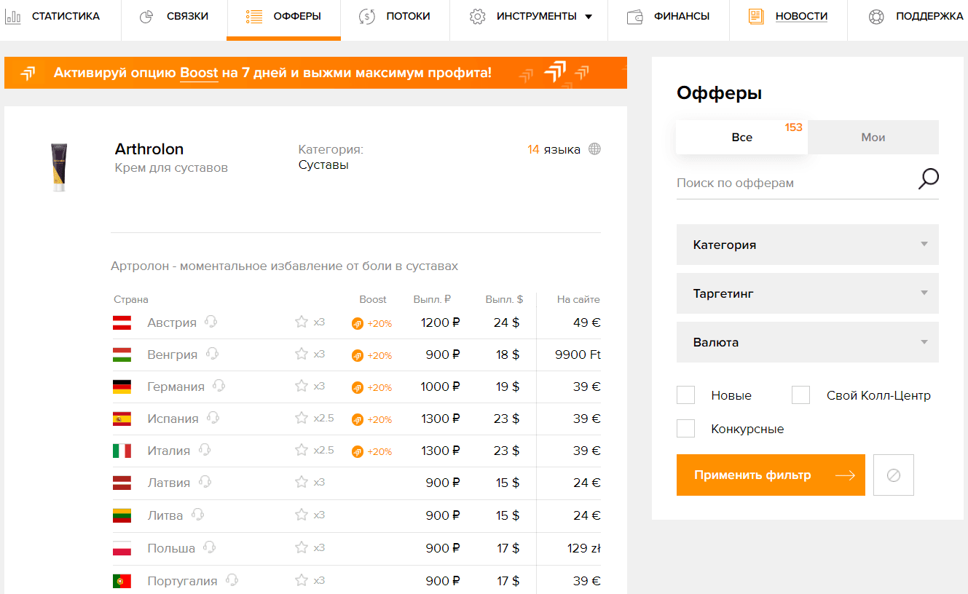Click the Arthrolon product thumbnail
This screenshot has height=594, width=968.
point(58,167)
